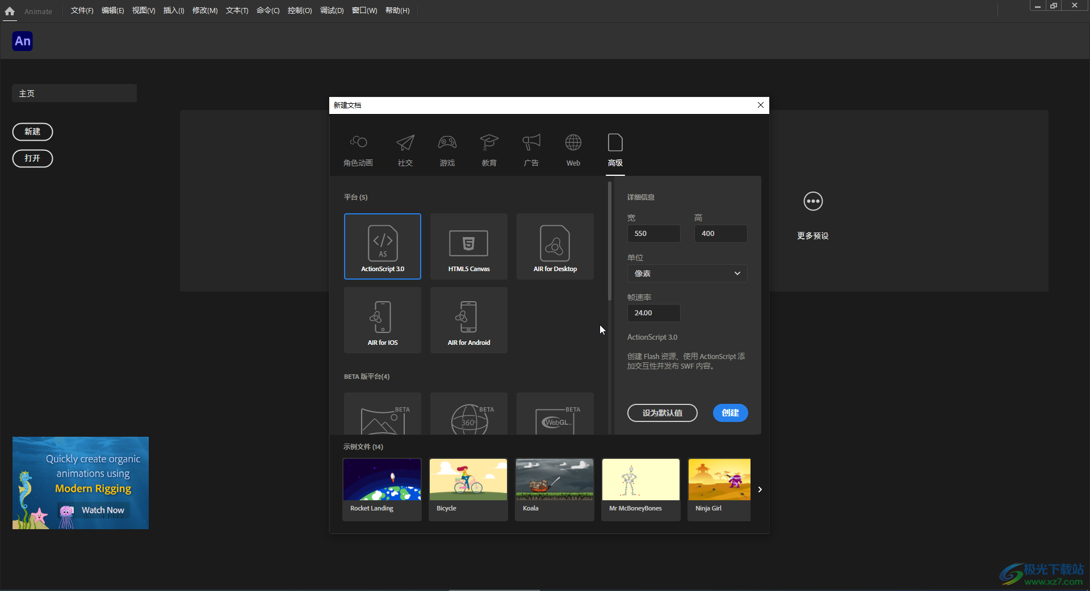Click the Home icon in top bar
This screenshot has height=591, width=1090.
(10, 11)
